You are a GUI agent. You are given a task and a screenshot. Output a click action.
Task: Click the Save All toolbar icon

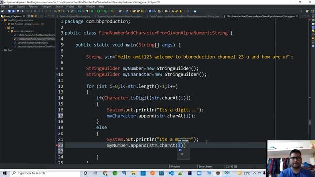(x=13, y=11)
